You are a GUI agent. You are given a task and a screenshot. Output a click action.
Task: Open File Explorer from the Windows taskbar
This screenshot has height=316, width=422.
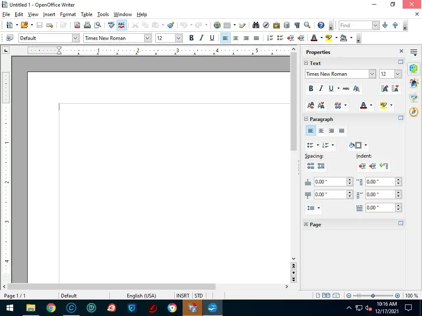pos(30,308)
